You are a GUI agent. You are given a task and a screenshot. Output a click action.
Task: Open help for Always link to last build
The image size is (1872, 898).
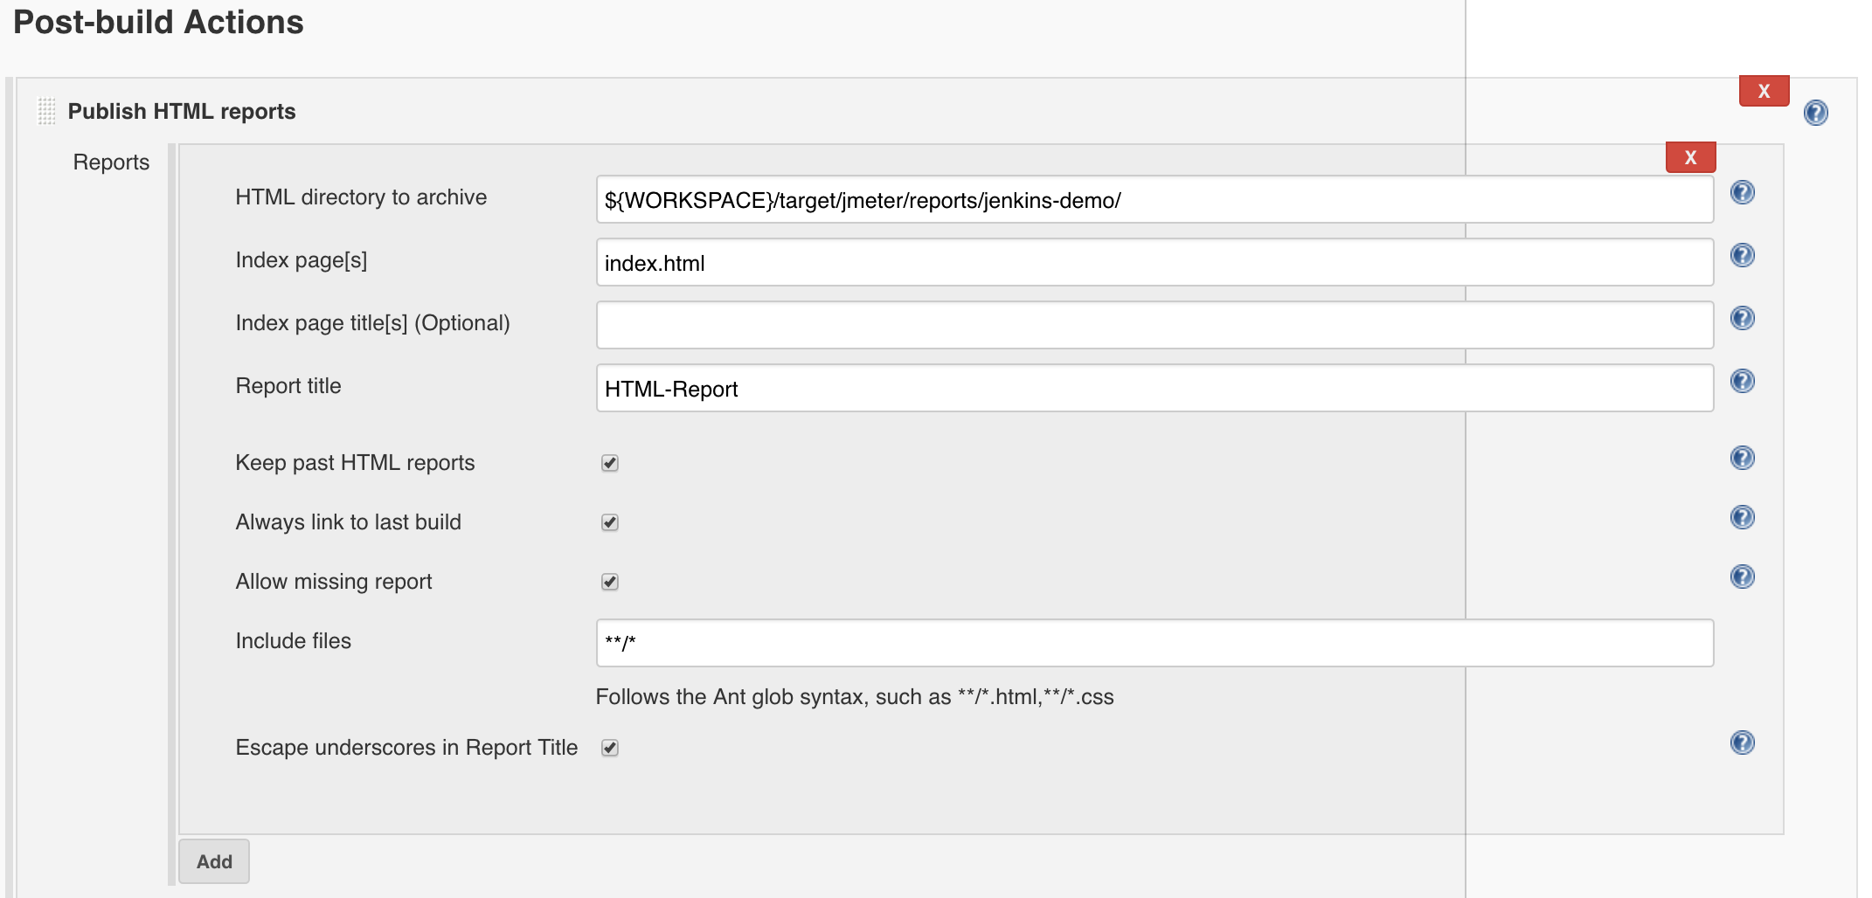[x=1742, y=517]
